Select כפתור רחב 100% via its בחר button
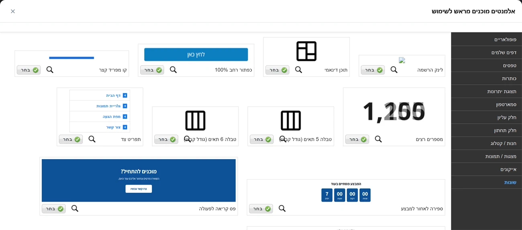The height and width of the screenshot is (230, 522). point(152,70)
